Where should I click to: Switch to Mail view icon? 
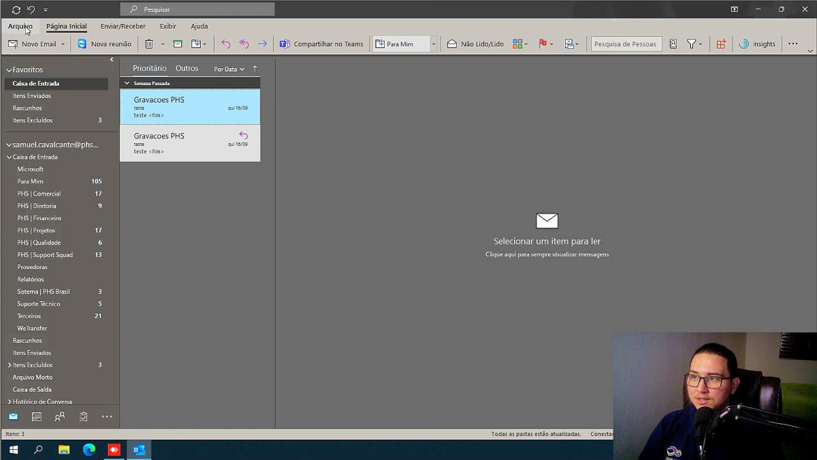(x=13, y=416)
